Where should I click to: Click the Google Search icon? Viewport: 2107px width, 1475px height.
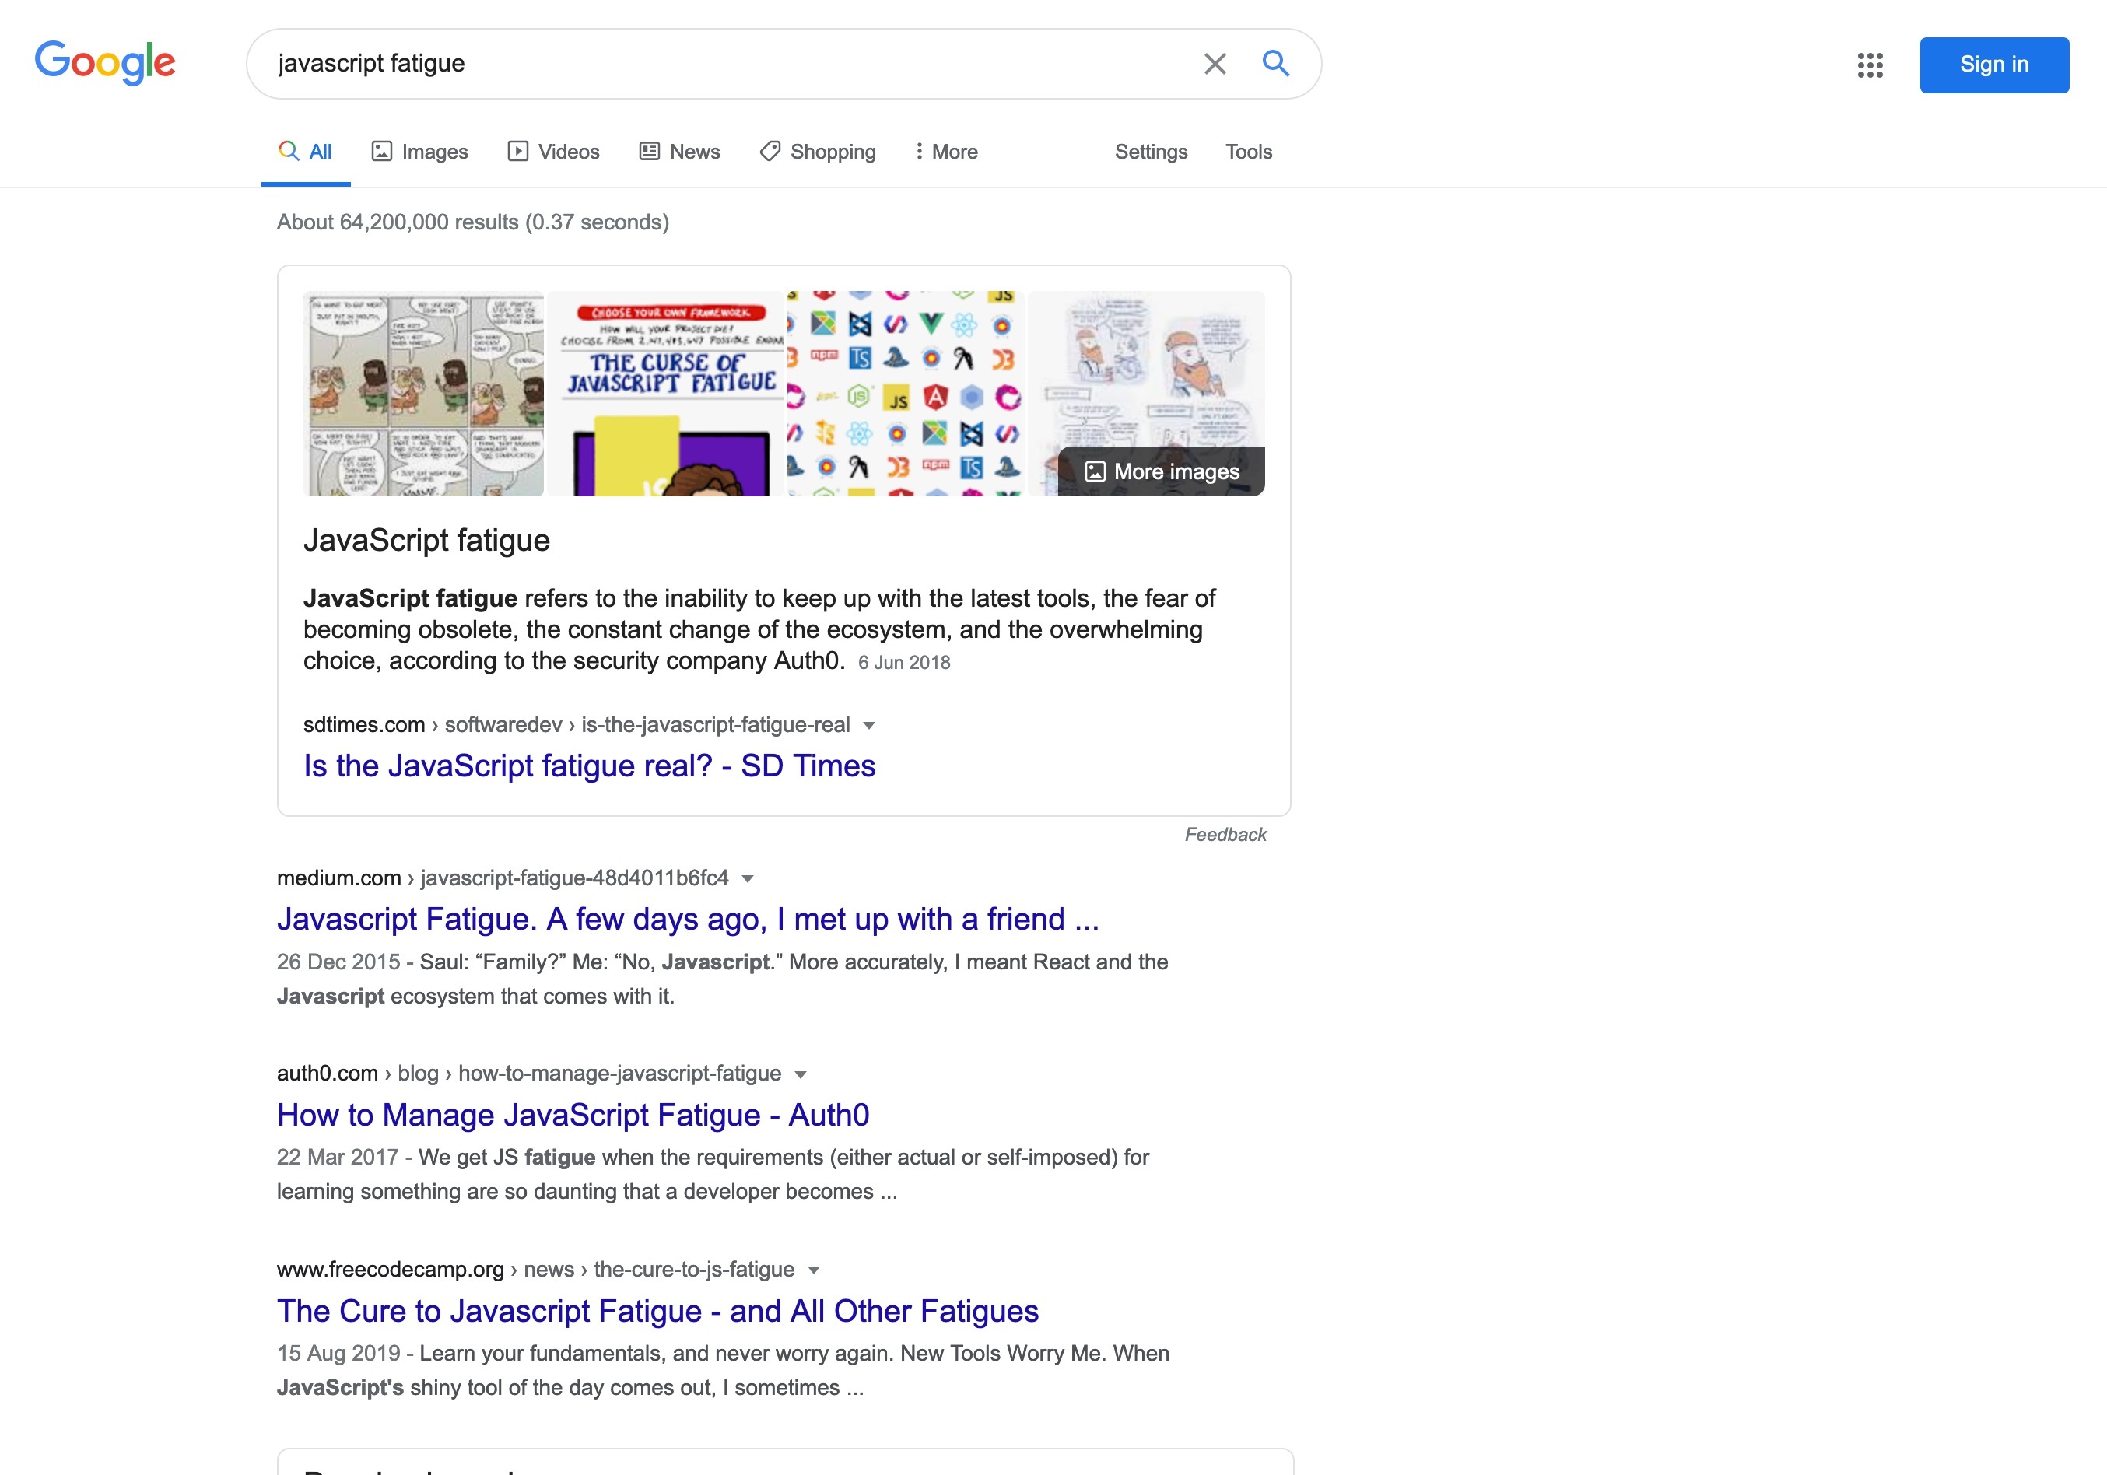pyautogui.click(x=1276, y=64)
